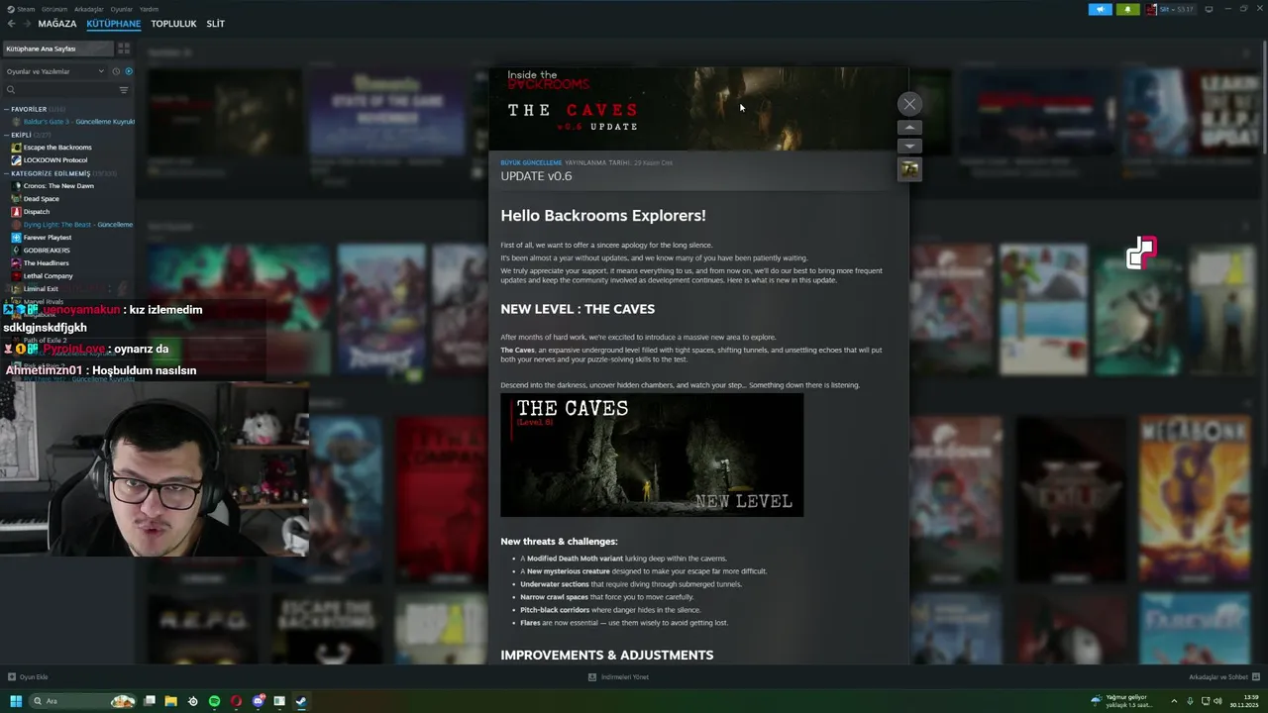This screenshot has height=713, width=1268.
Task: Go to next news item arrow
Action: pos(909,147)
